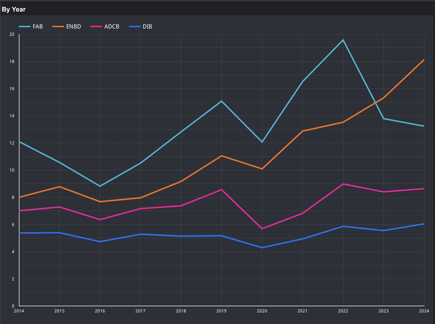Screen dimensions: 435x324
Task: Click the ENBD line peak at 2019
Action: tap(222, 156)
